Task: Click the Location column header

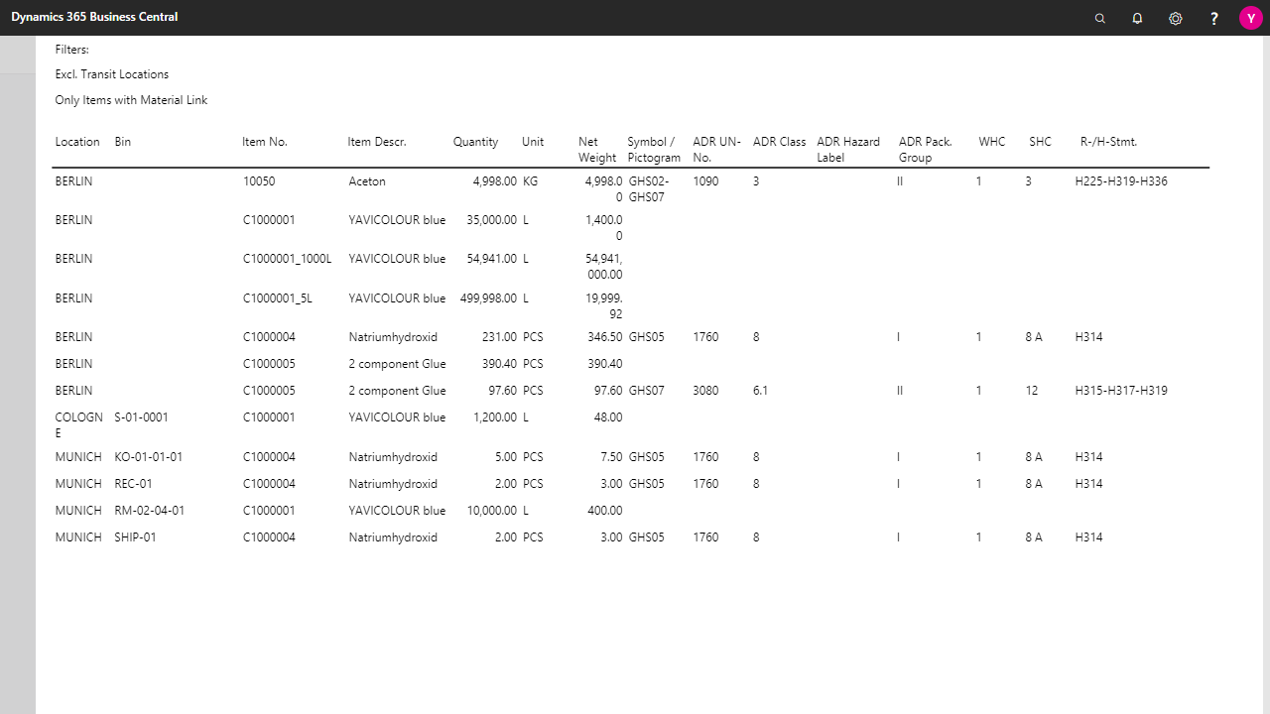Action: 77,142
